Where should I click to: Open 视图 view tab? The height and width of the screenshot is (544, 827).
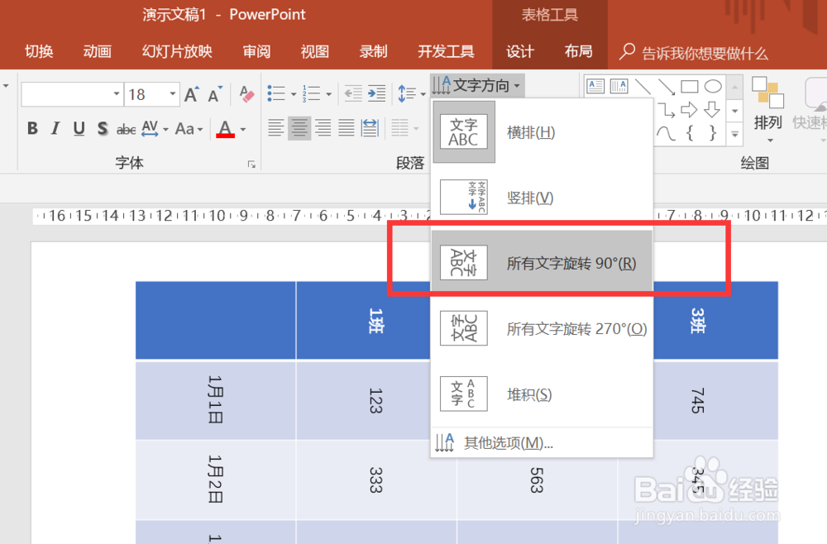click(x=315, y=51)
